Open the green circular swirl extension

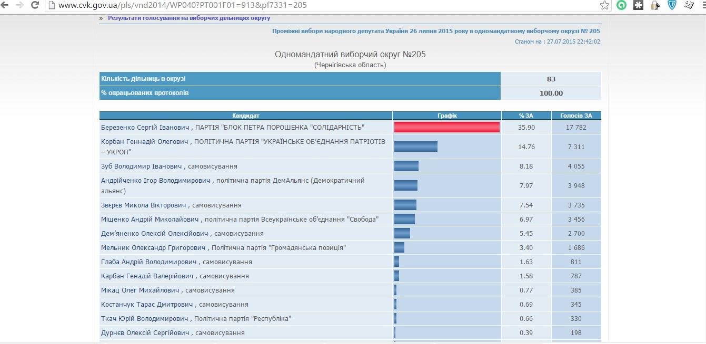click(622, 5)
